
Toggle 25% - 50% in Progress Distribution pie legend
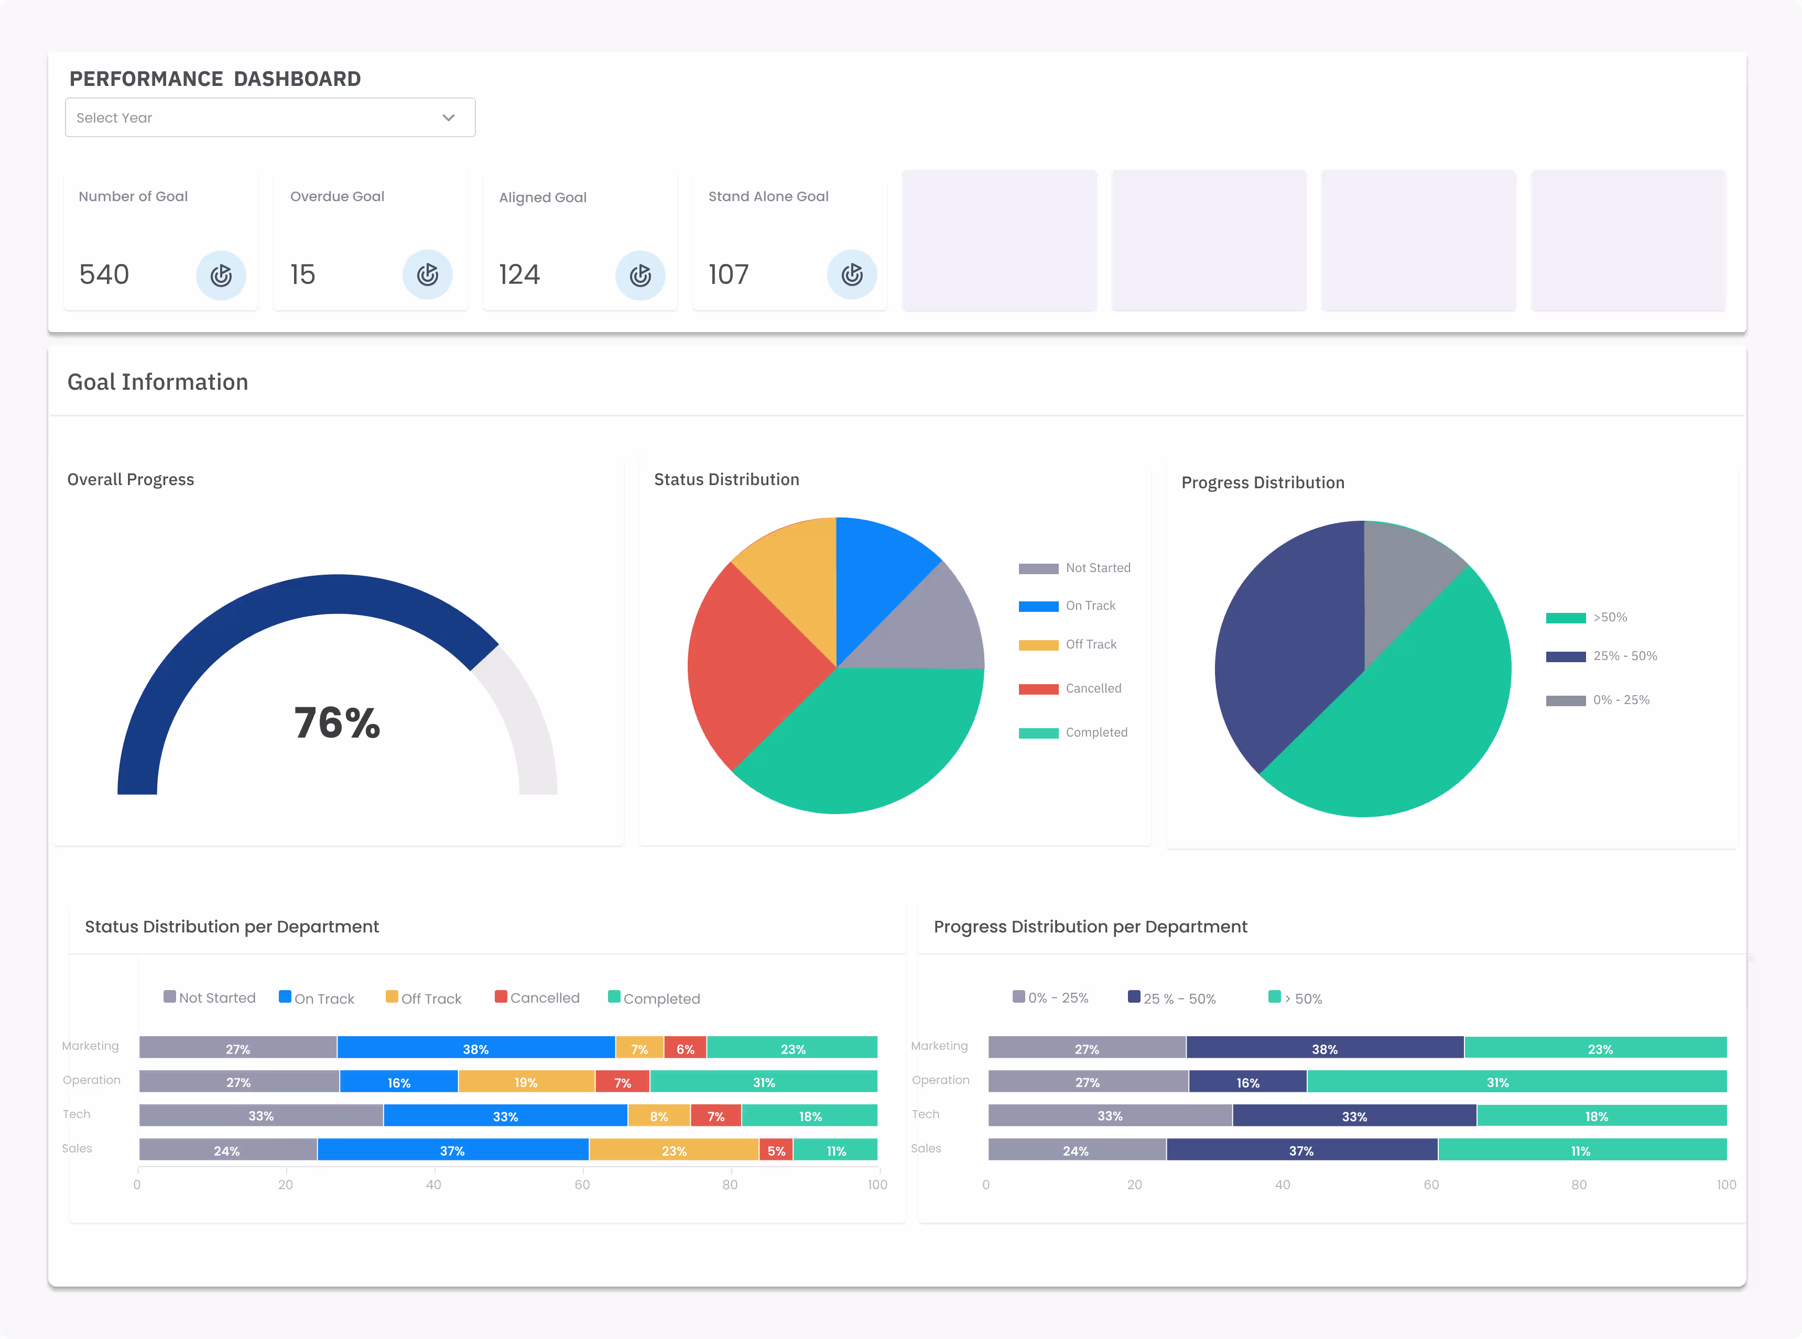[x=1602, y=656]
